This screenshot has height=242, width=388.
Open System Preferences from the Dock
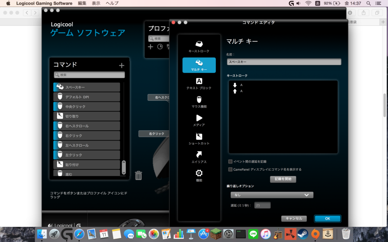click(x=228, y=234)
